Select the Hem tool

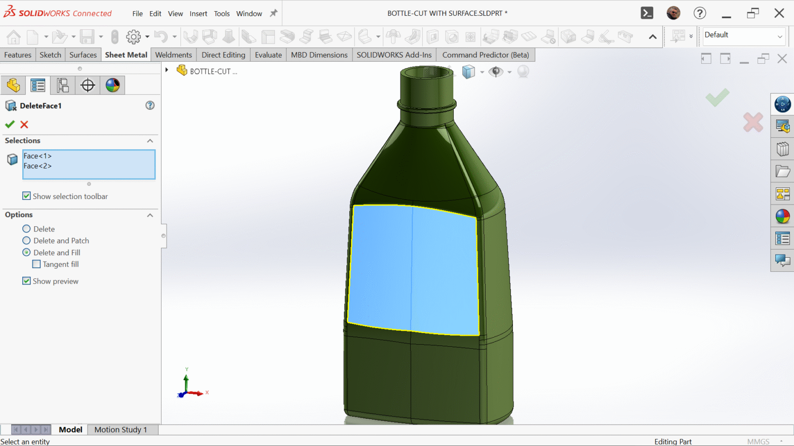(287, 36)
